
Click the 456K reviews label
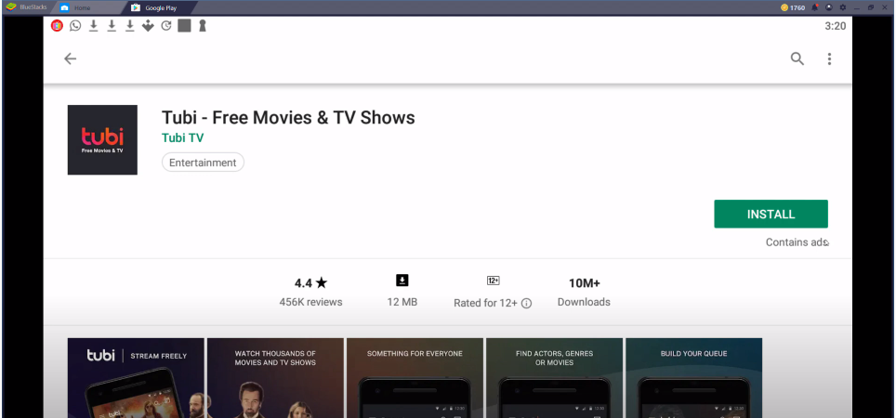310,302
